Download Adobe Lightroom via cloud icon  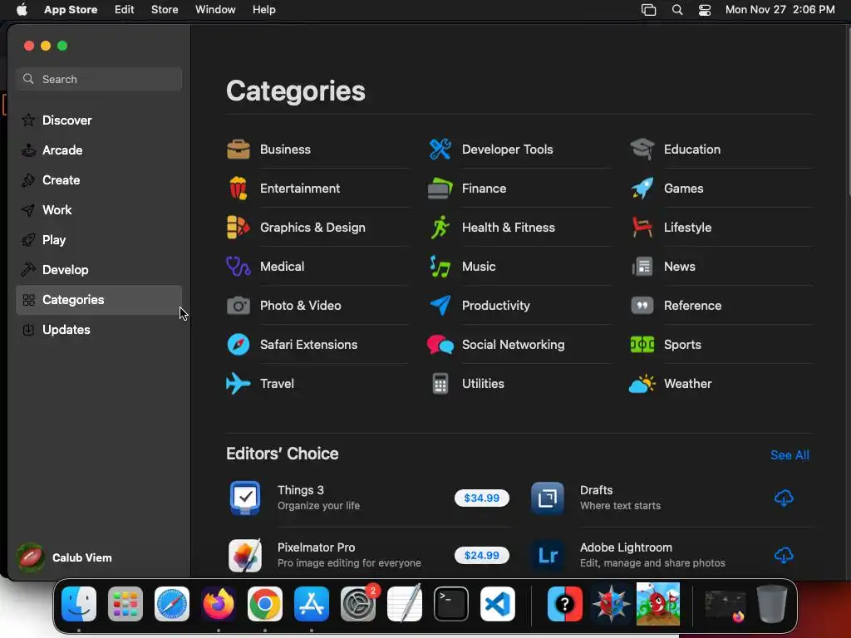(x=784, y=556)
